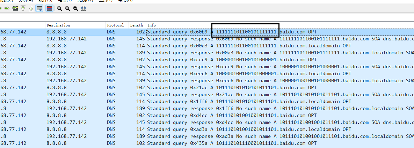
Task: Sort by the Length column header
Action: (137, 25)
